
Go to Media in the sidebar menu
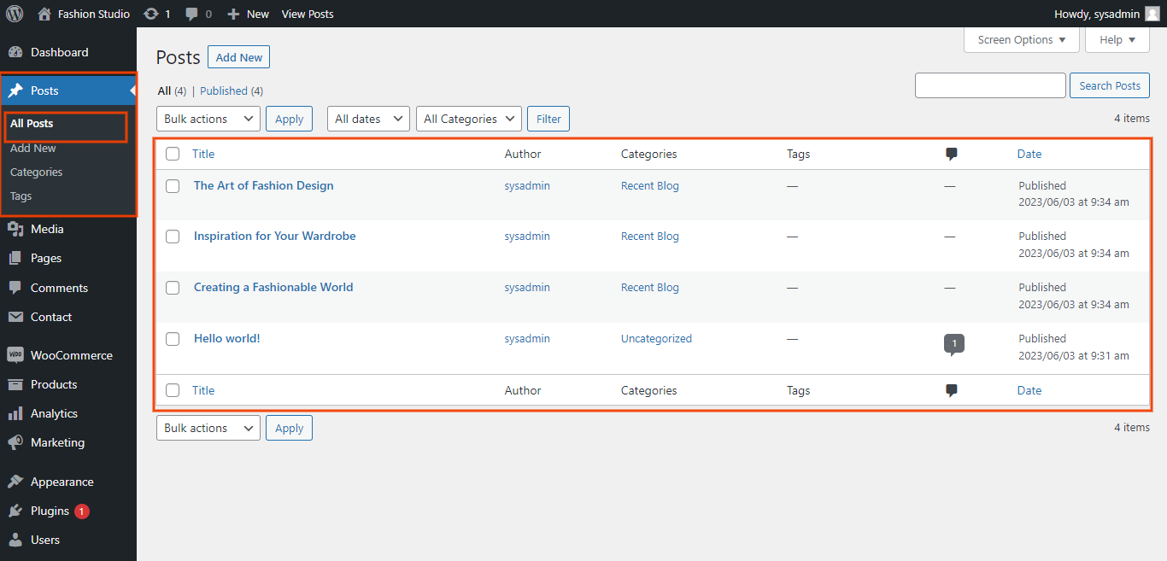click(x=47, y=229)
